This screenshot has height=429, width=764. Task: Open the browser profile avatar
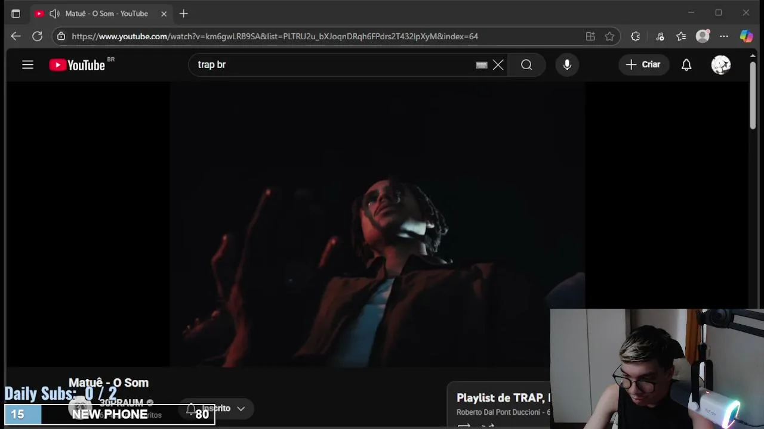pos(703,36)
